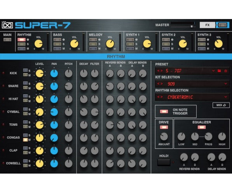Select the Synth 1 section power button

130,40
